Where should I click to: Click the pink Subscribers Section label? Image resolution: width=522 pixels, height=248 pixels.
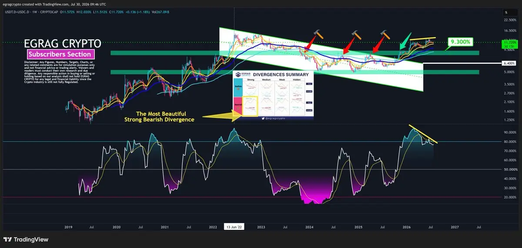(60, 54)
